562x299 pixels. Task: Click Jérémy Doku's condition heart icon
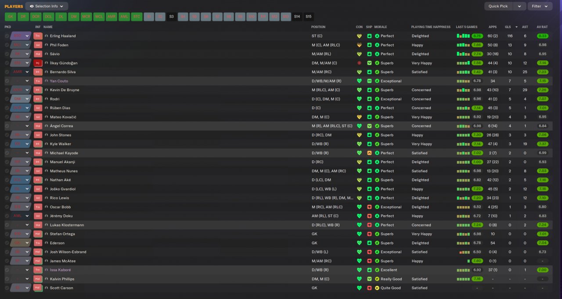[x=359, y=216]
